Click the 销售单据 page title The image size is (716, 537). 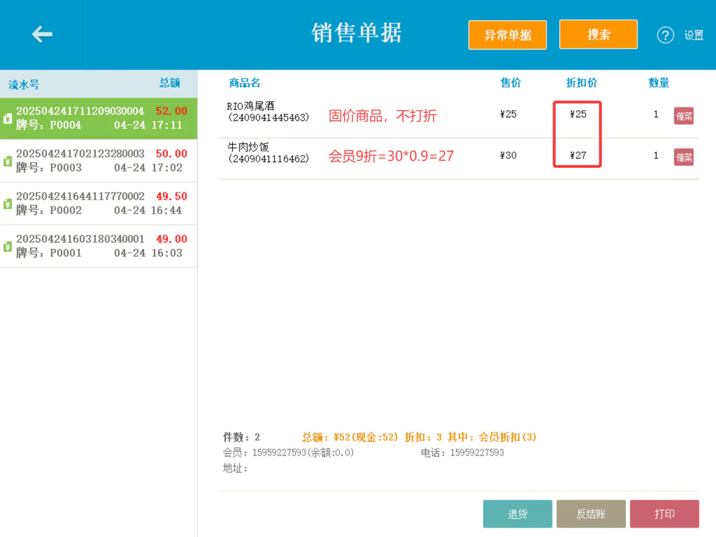point(356,33)
